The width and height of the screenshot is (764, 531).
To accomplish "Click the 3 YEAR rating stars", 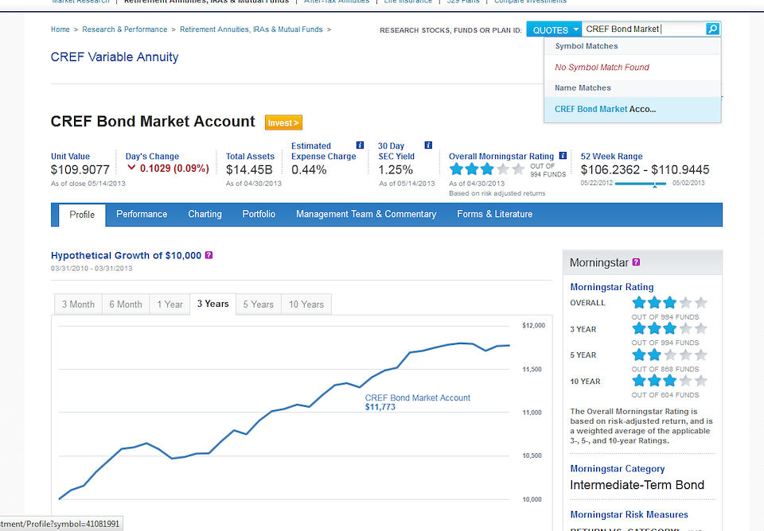I will 669,328.
